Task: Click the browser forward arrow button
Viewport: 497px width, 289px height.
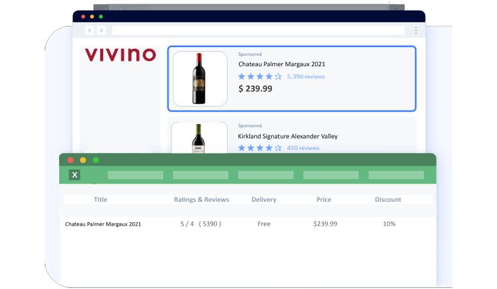Action: [101, 30]
